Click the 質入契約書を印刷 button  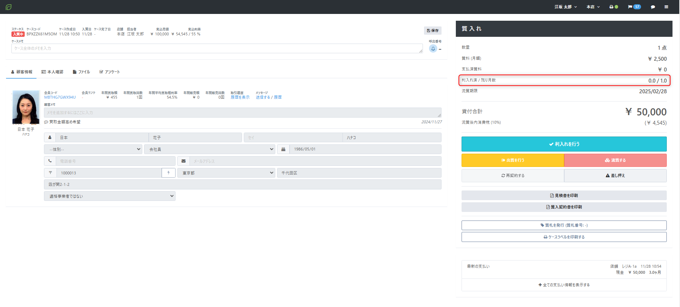pos(564,207)
